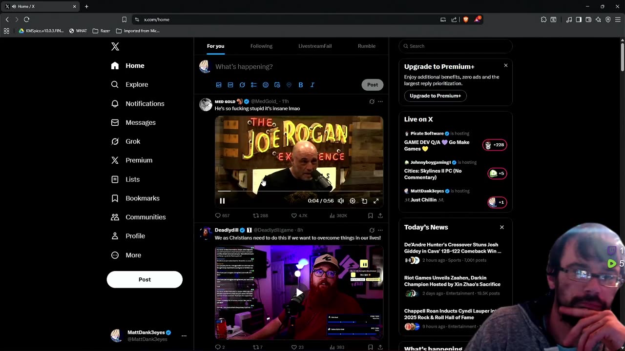Click the X logo in the sidebar

115,46
